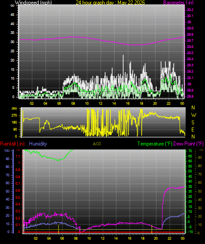Screen dimensions: 205x244
Task: Click the Barometer (.in) legend label
Action: point(178,3)
